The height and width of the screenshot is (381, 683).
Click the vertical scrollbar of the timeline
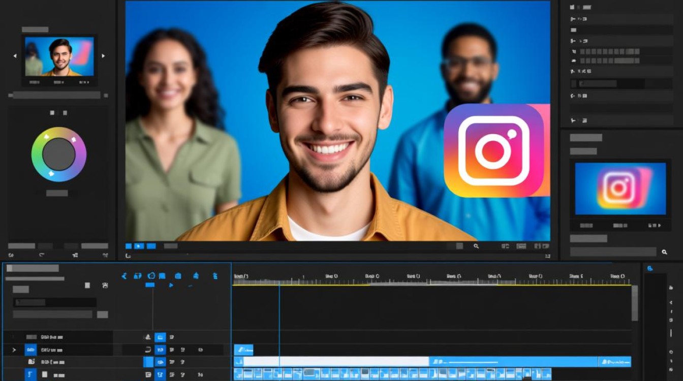tap(635, 303)
